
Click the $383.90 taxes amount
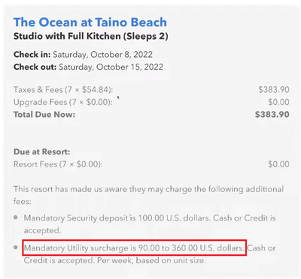pos(274,90)
